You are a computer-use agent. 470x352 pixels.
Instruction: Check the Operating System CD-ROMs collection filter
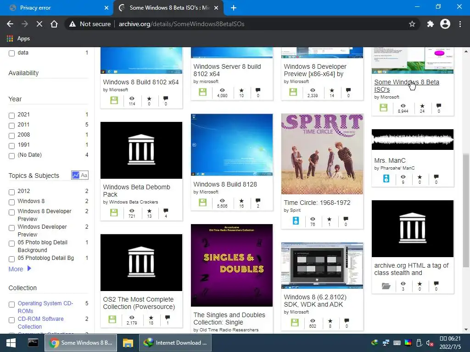11,305
